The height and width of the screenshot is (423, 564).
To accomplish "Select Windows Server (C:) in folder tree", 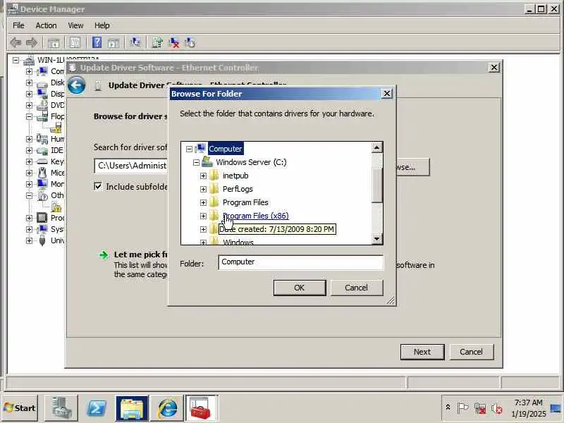I will tap(251, 162).
